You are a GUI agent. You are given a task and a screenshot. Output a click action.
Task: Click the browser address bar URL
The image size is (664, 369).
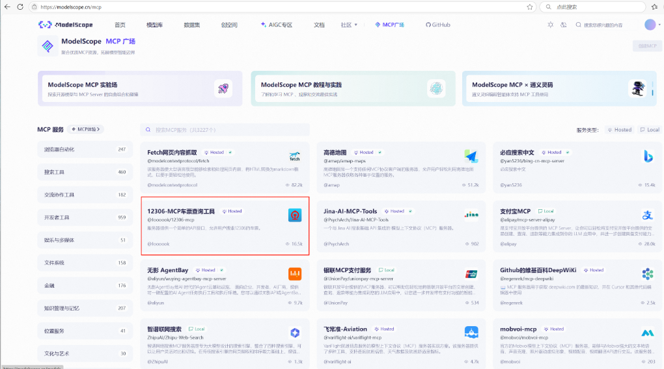pos(71,7)
